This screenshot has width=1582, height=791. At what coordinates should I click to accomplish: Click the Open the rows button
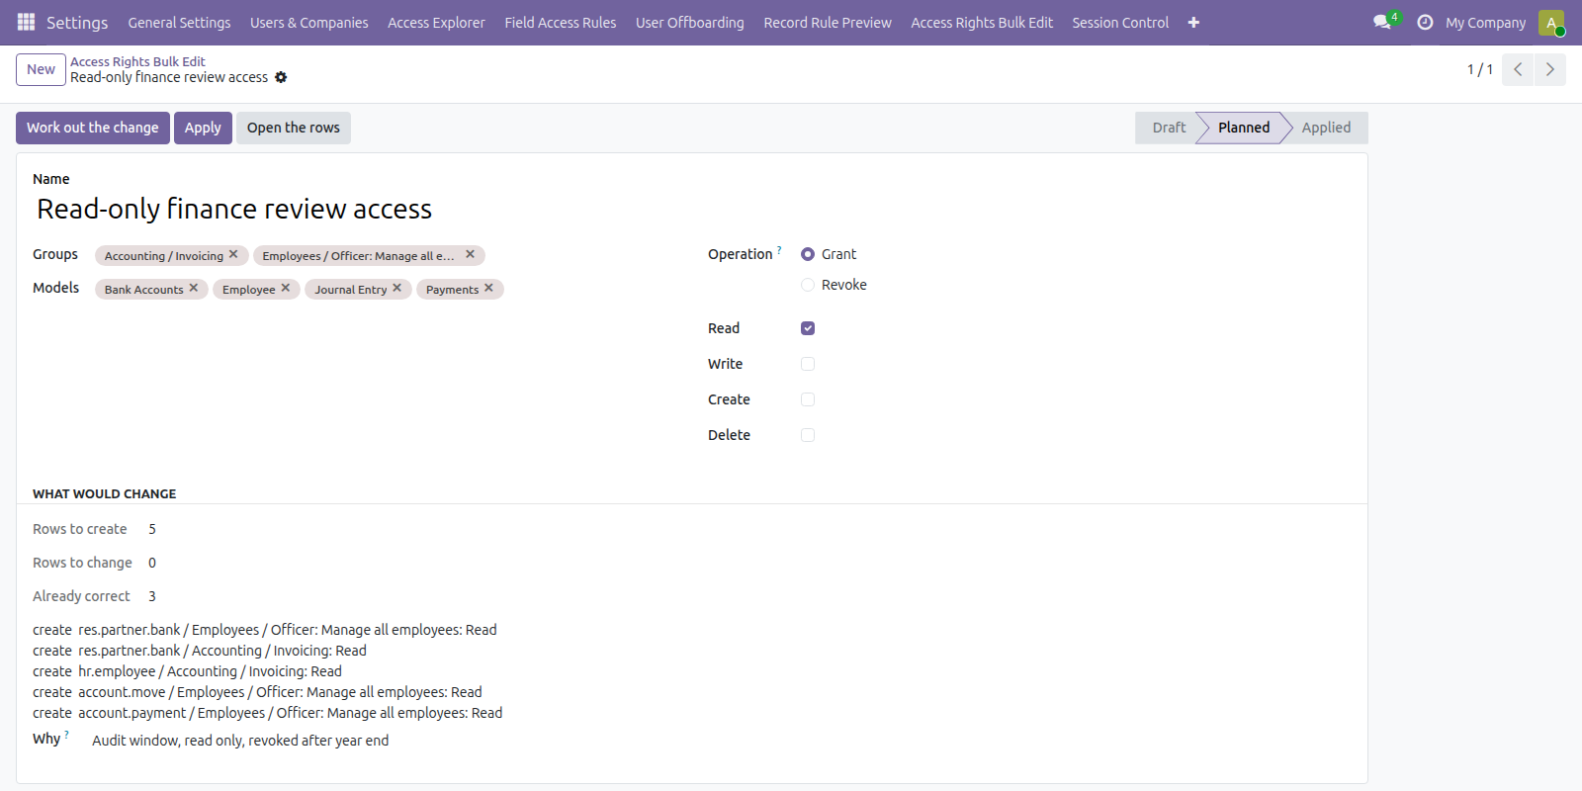[x=294, y=128]
